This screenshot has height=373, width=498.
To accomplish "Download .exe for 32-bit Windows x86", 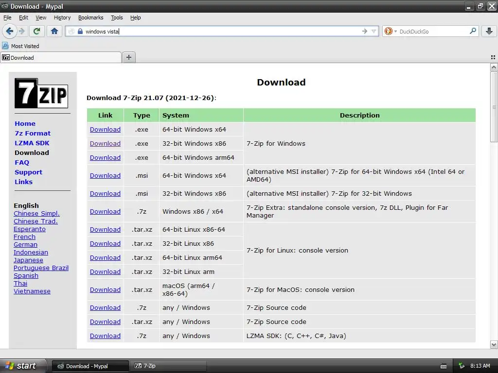I will pos(105,143).
